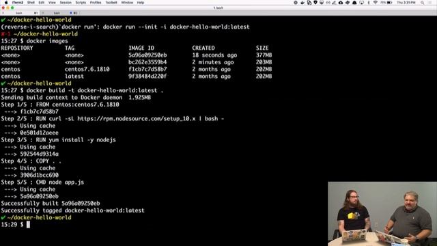Switch to the first bash tab
Viewport: 437px width, 246px height.
click(x=20, y=13)
